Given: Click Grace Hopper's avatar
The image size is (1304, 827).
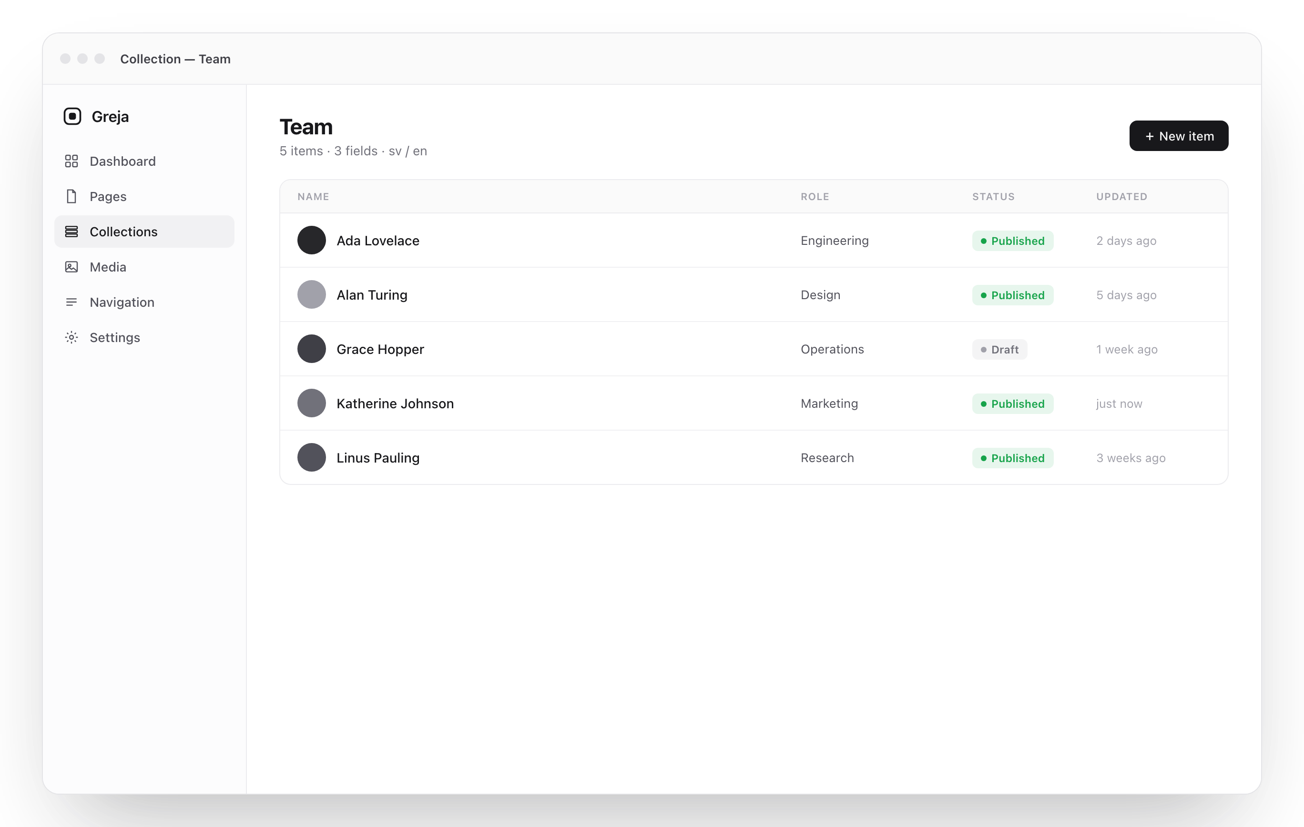Looking at the screenshot, I should [x=311, y=349].
